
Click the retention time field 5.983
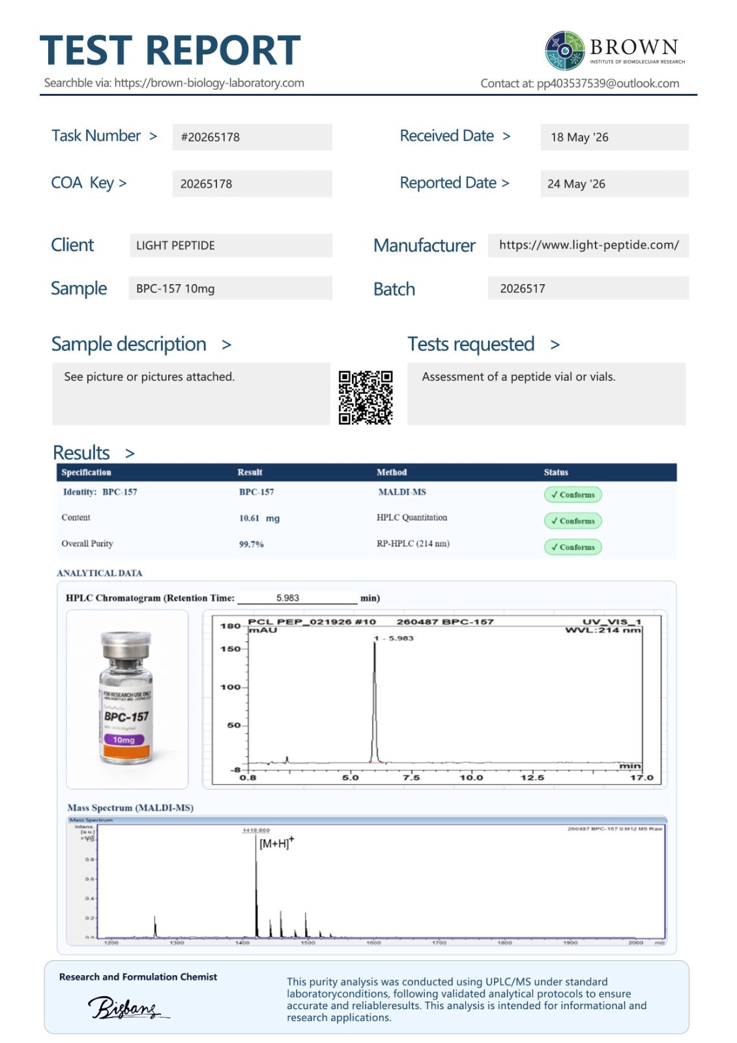click(x=297, y=598)
